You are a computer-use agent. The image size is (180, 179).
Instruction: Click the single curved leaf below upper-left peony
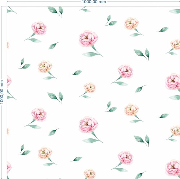pyautogui.click(x=54, y=46)
